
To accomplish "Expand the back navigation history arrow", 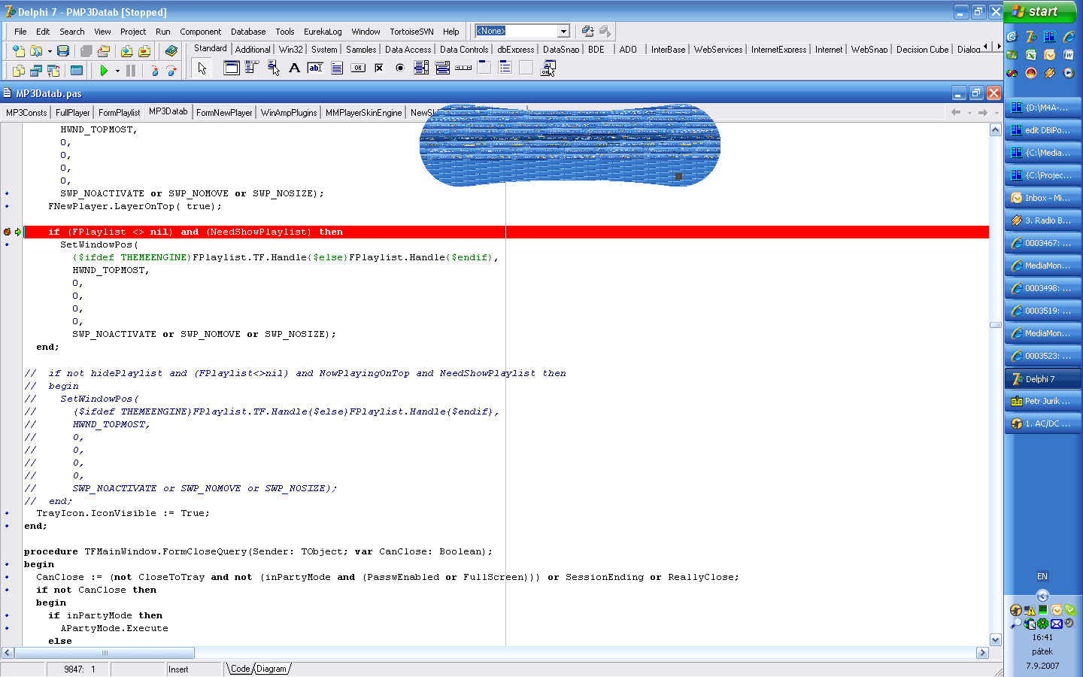I will [969, 113].
